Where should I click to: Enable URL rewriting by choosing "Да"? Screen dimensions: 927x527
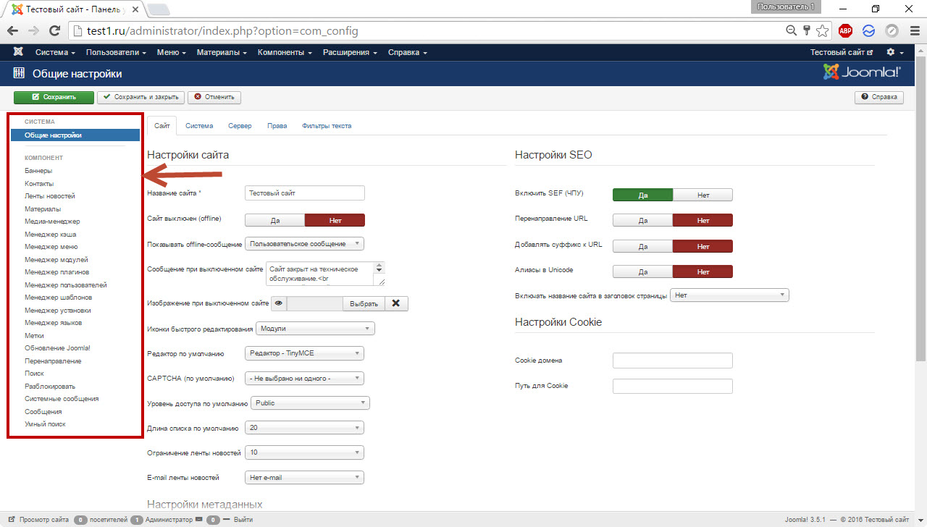pyautogui.click(x=642, y=220)
